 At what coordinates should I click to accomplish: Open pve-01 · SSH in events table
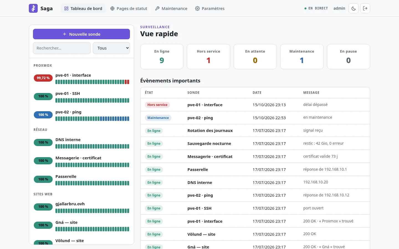(199, 208)
